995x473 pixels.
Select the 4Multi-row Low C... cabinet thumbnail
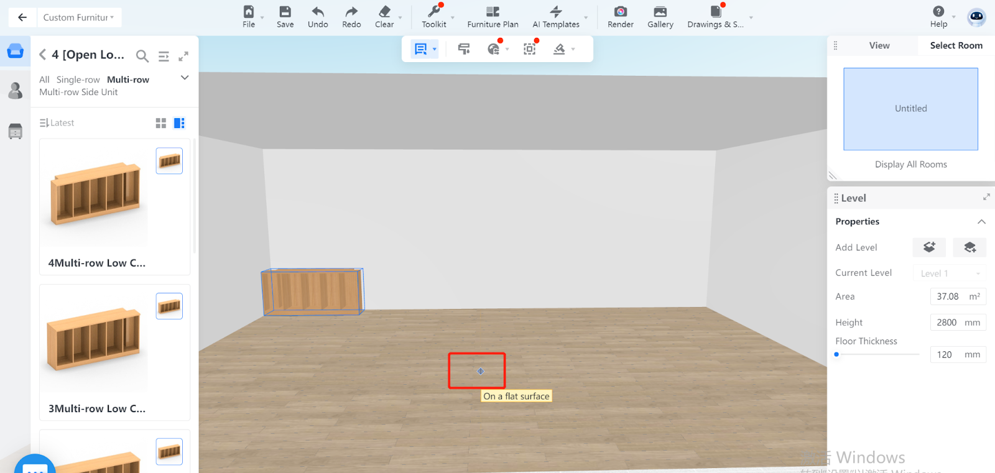point(95,194)
